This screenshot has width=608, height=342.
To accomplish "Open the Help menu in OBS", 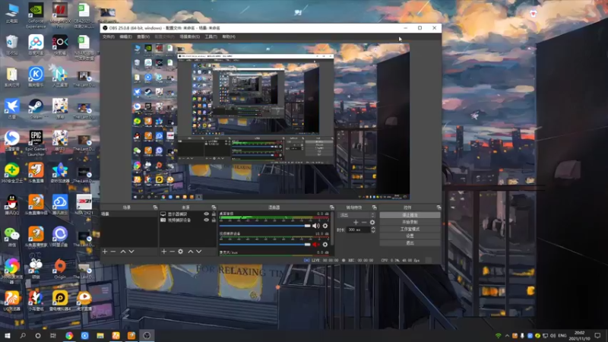I will (x=229, y=36).
